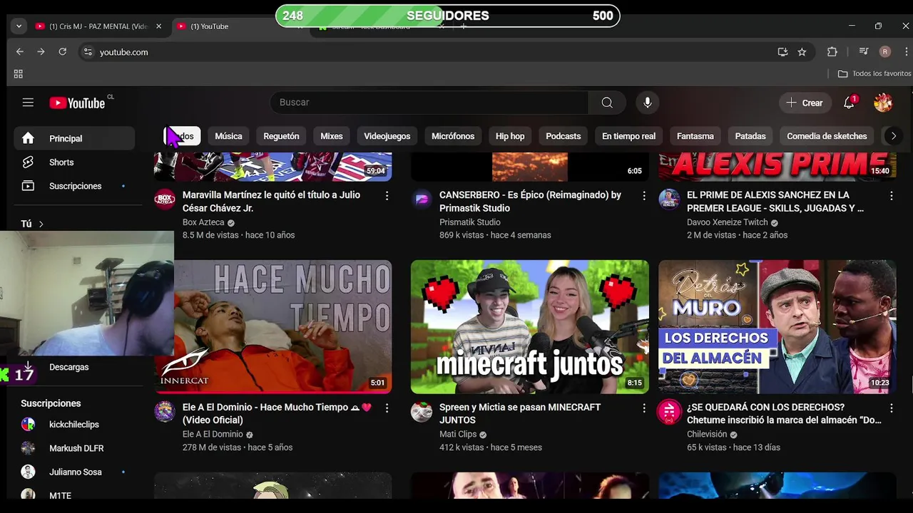Click the search magnifier button
This screenshot has width=913, height=513.
coord(607,103)
